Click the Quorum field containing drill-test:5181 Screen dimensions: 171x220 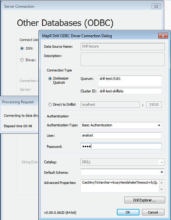130,81
